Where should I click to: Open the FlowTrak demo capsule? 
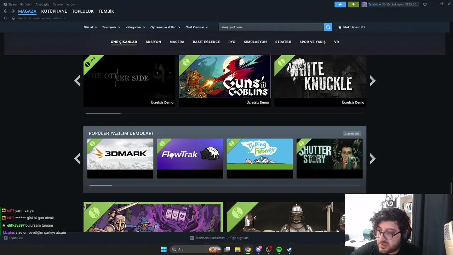click(190, 158)
